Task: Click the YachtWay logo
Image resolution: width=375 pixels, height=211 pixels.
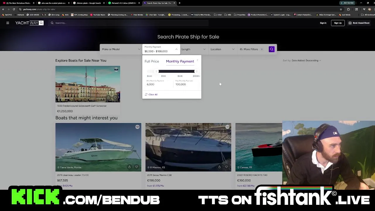Action: [29, 23]
